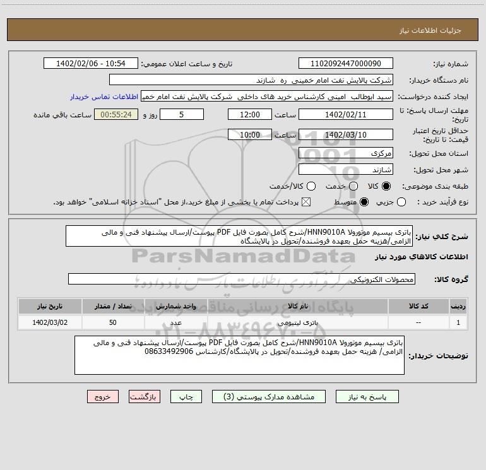Choose the جزیی purchase type radio
The height and width of the screenshot is (470, 486).
(x=401, y=203)
